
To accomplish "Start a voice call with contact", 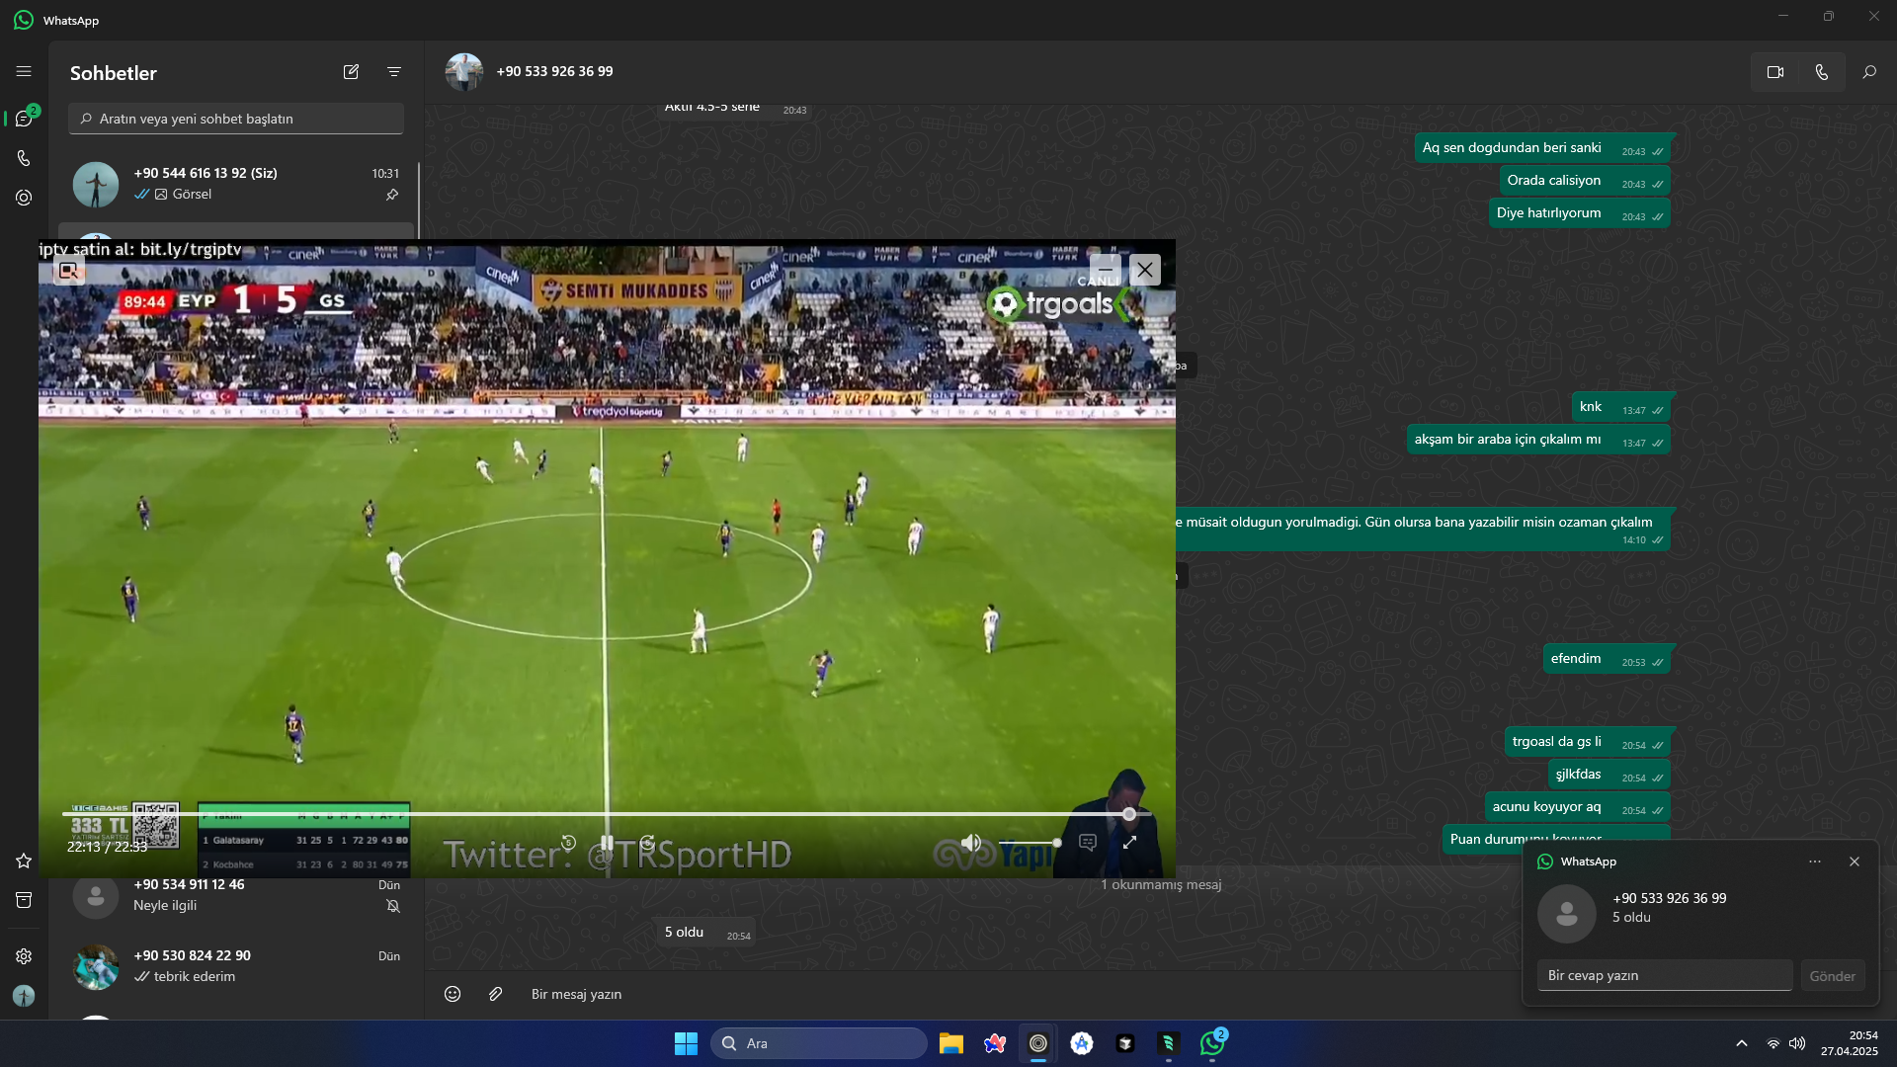I will [x=1822, y=72].
